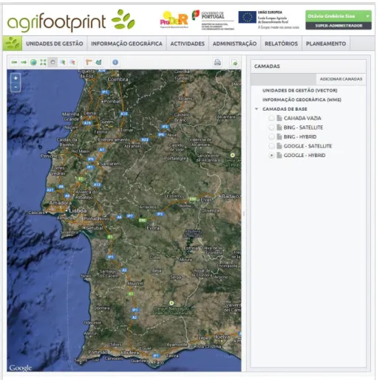Select the Bing - Satellite radio button
The image size is (377, 380).
click(x=271, y=128)
